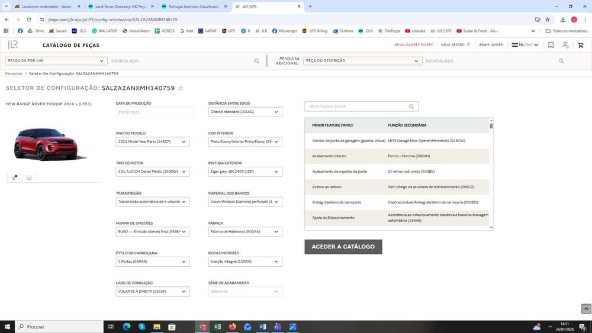The image size is (592, 333).
Task: Click the scroll-to-top arrow button
Action: [x=586, y=309]
